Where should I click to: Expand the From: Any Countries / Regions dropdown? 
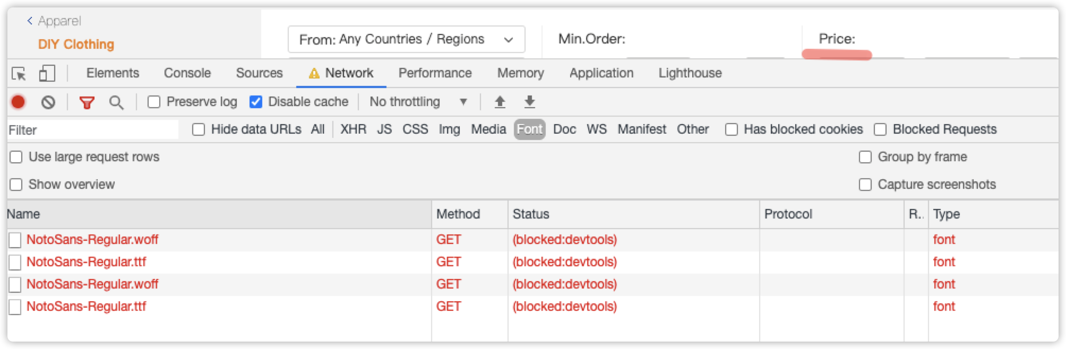[406, 40]
